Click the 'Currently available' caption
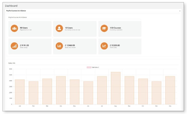 (116, 30)
